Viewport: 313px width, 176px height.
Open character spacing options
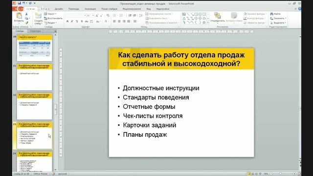[x=91, y=22]
